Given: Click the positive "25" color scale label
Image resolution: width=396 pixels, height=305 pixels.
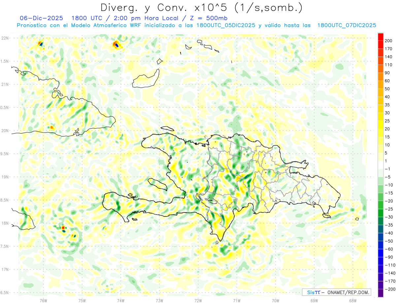Looking at the screenshot, I should click(x=387, y=121).
